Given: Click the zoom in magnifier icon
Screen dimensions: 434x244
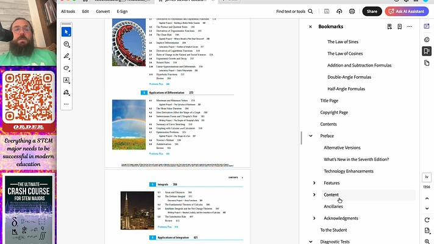Looking at the screenshot, I should (427, 242).
